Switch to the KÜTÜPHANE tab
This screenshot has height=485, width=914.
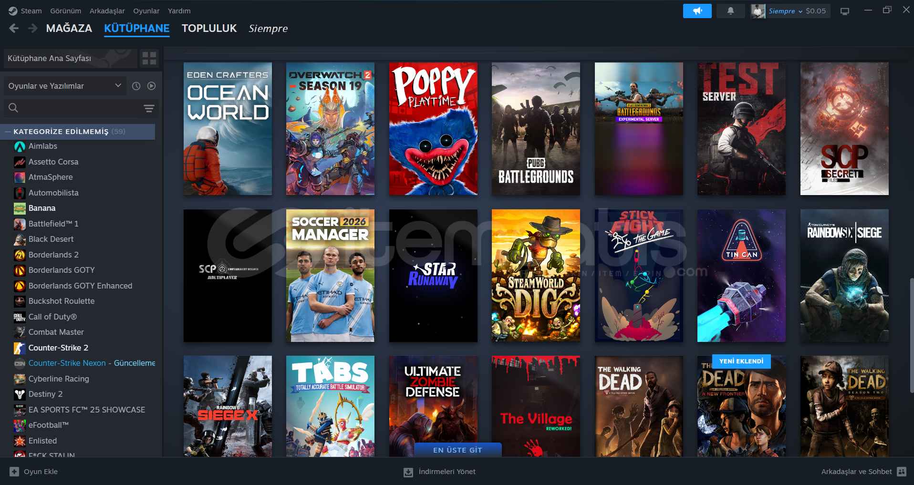click(137, 29)
